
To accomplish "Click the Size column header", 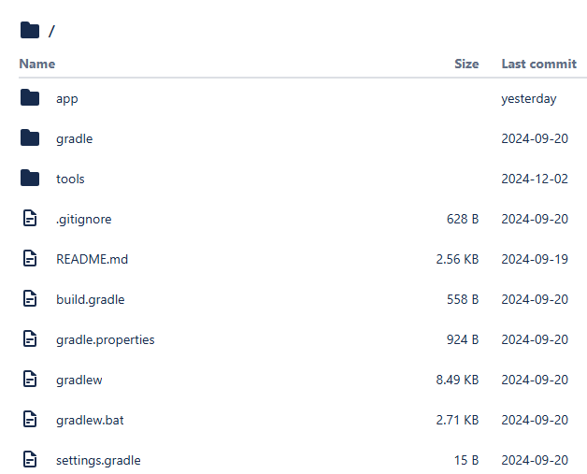I will point(466,64).
